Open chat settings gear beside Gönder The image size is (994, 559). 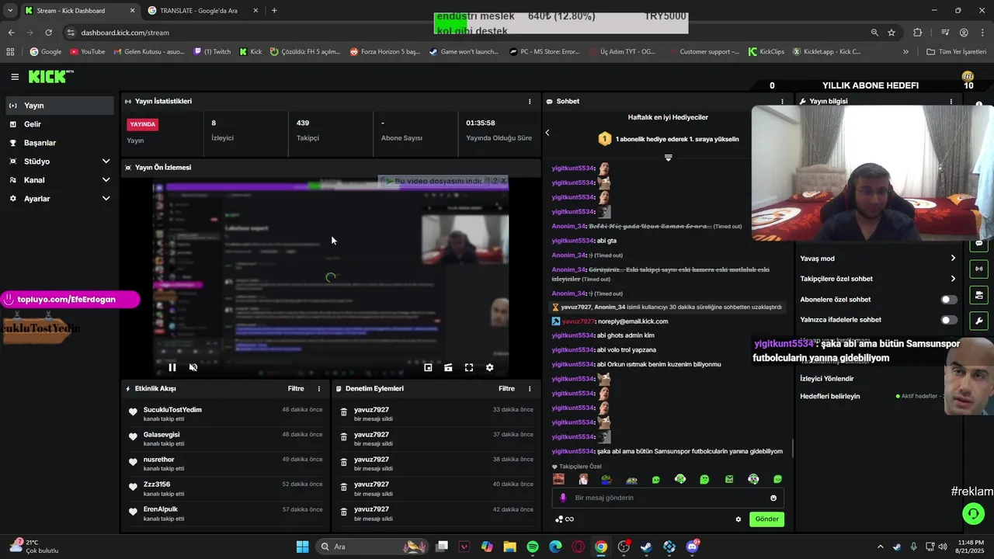coord(739,519)
